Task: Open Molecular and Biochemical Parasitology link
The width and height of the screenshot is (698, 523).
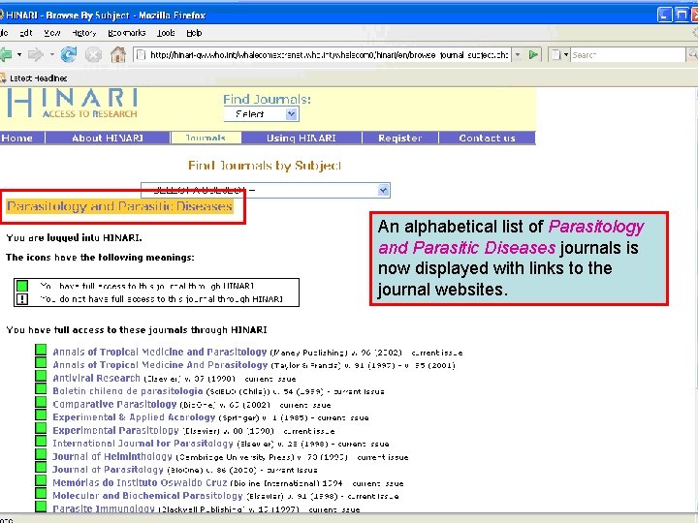Action: click(147, 496)
